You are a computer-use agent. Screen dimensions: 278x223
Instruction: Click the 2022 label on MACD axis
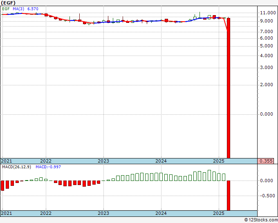(46, 213)
